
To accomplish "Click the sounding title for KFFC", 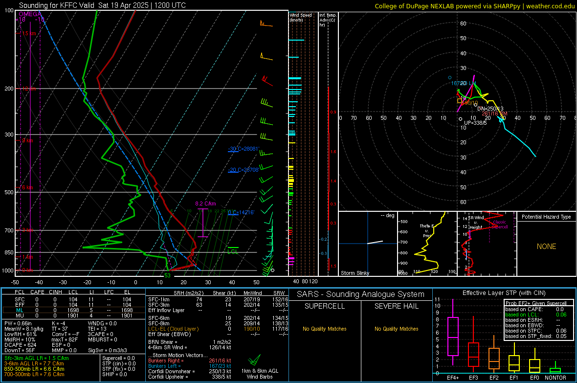I will tap(102, 5).
